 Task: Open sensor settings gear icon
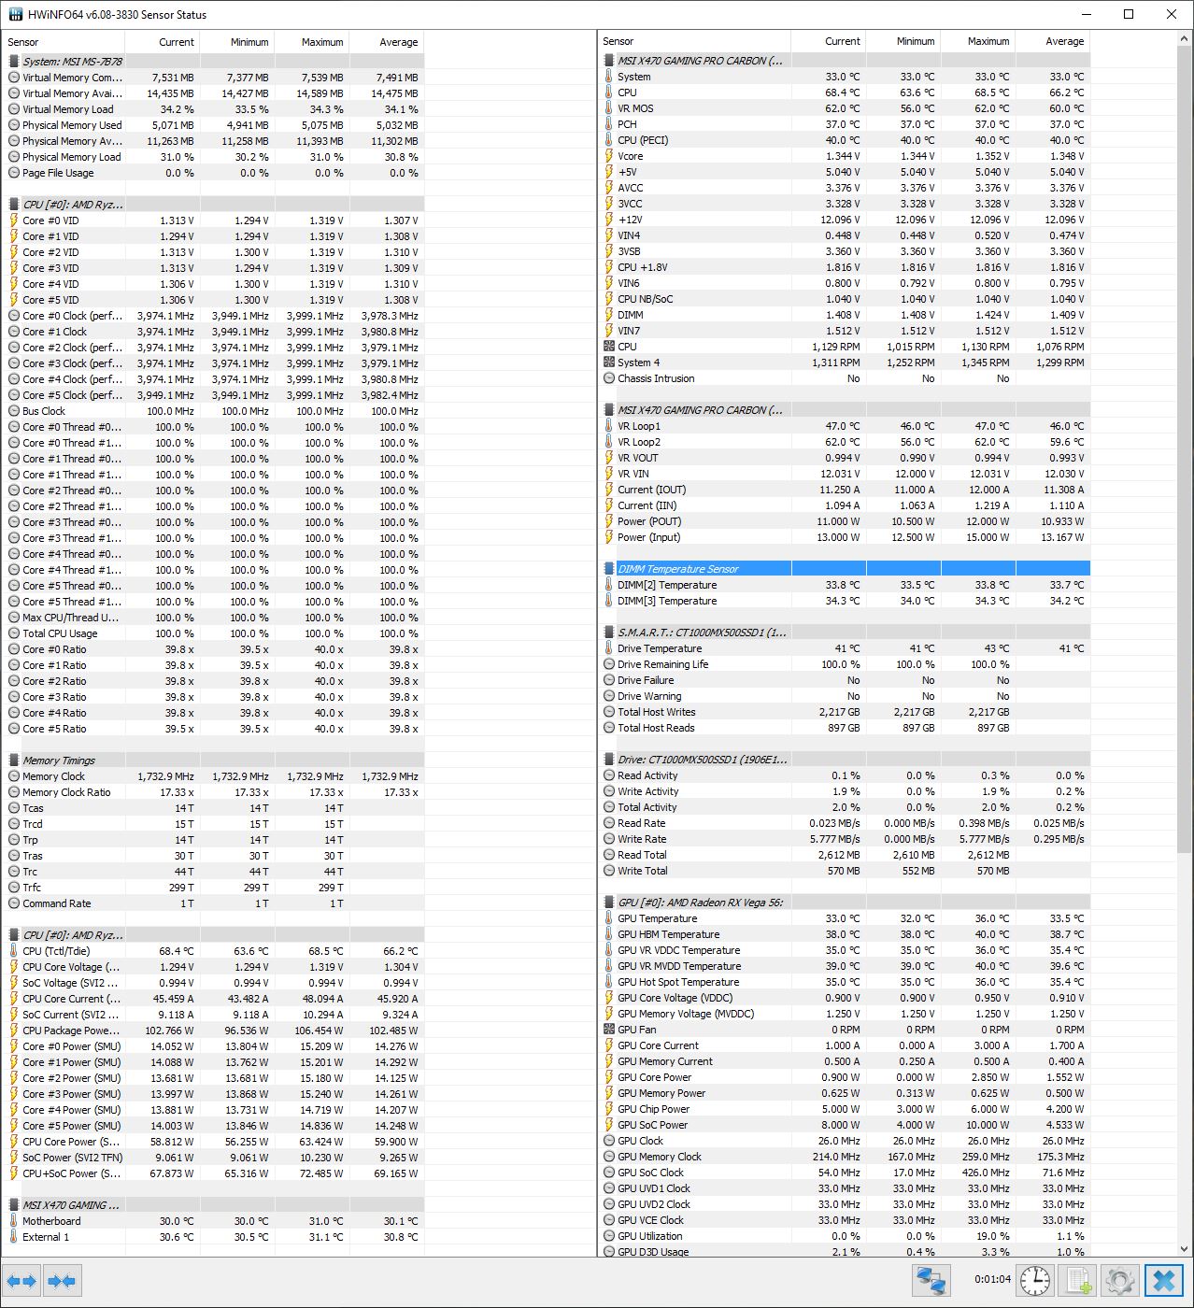pyautogui.click(x=1120, y=1280)
